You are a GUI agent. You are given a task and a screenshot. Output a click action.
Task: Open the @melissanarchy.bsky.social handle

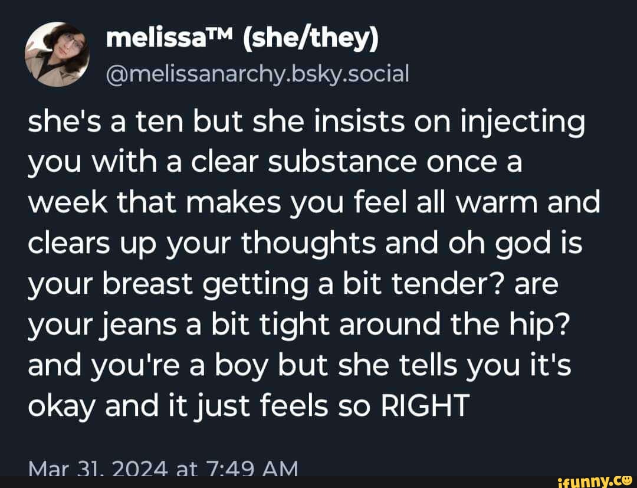pos(257,74)
